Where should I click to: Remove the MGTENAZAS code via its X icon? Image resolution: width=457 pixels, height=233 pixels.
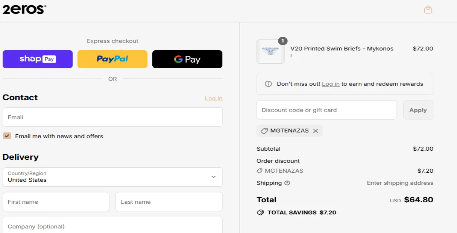coord(315,131)
